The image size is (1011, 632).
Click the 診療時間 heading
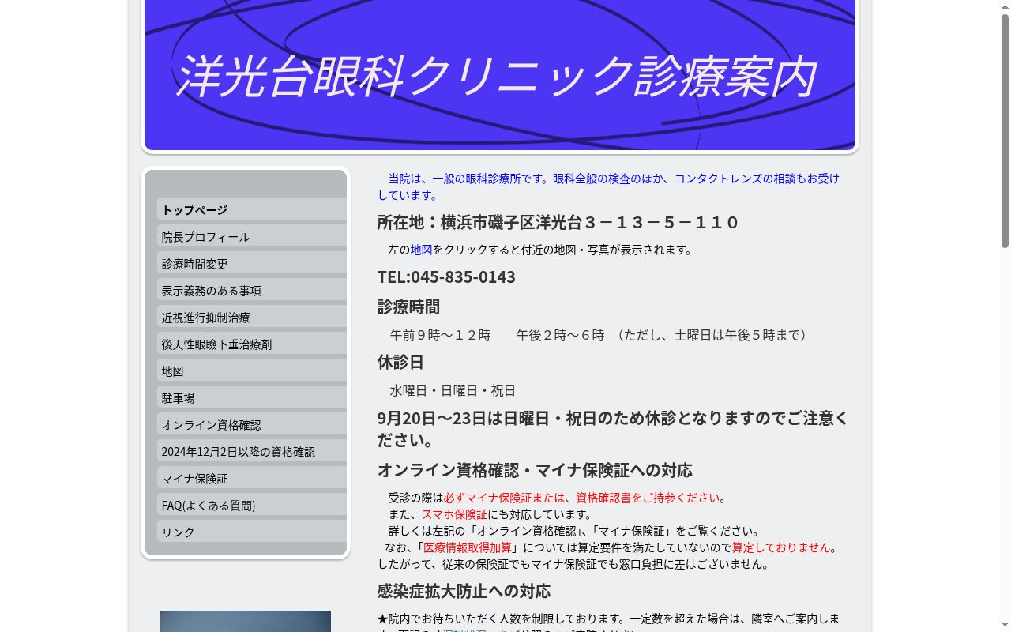coord(408,307)
